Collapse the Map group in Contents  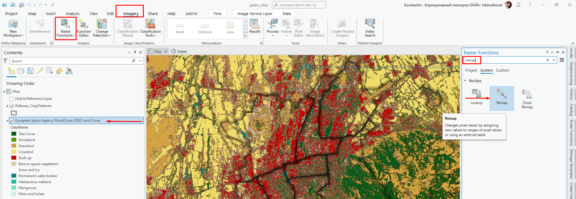coord(4,91)
